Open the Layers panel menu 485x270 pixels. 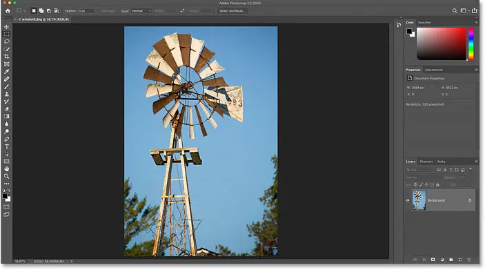[x=476, y=162]
